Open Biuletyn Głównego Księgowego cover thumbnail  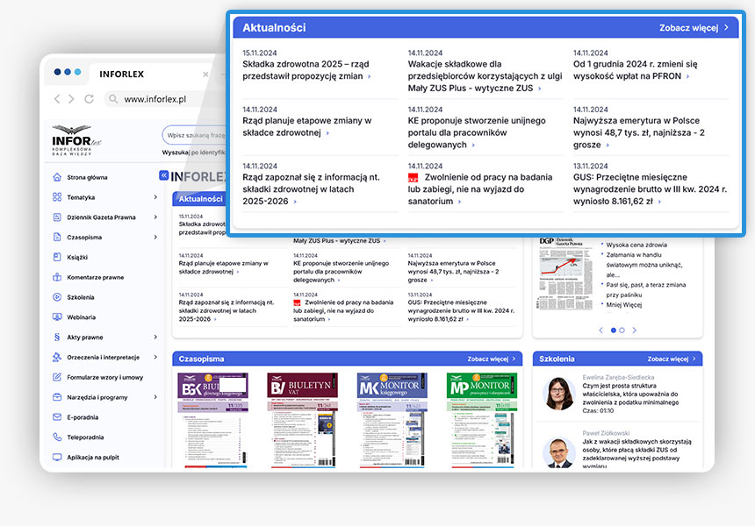tap(212, 419)
